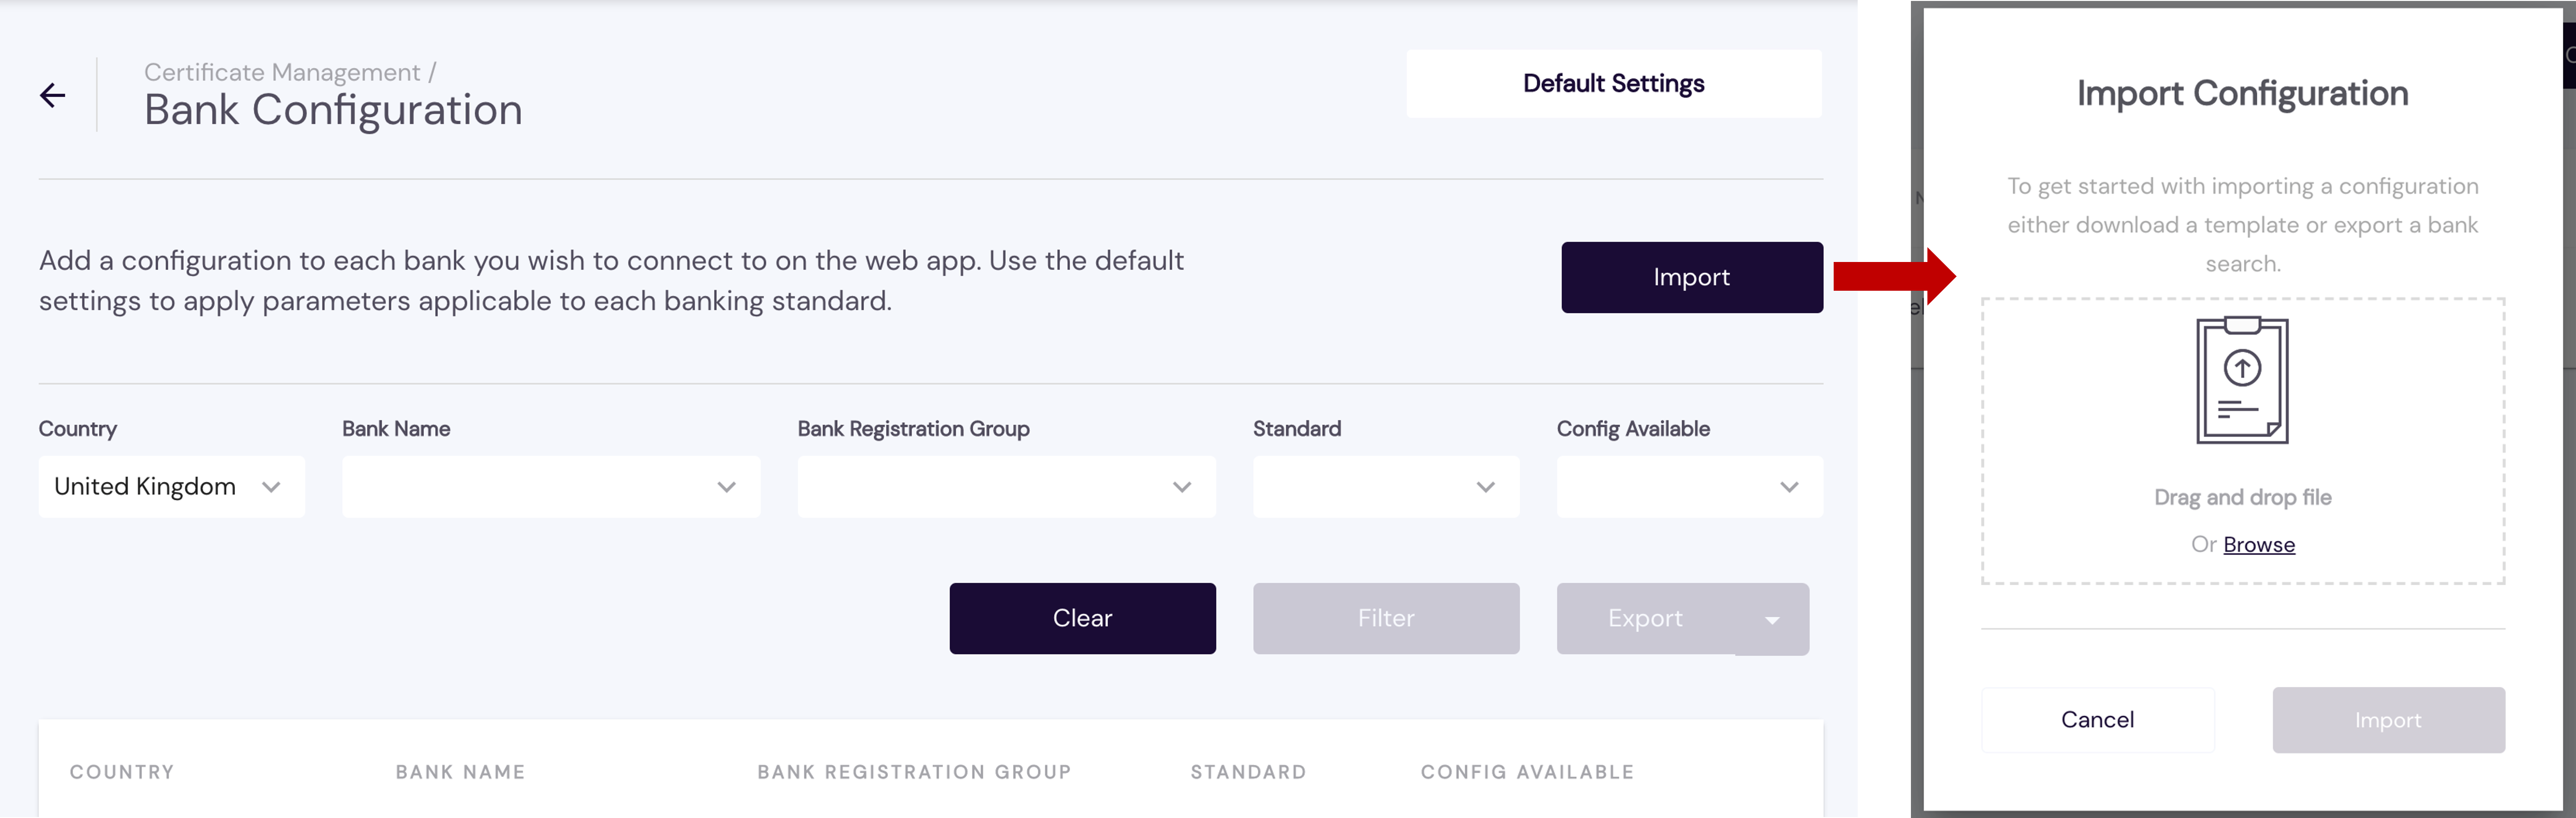Open the Standard filter dropdown
The width and height of the screenshot is (2576, 818).
[1385, 487]
